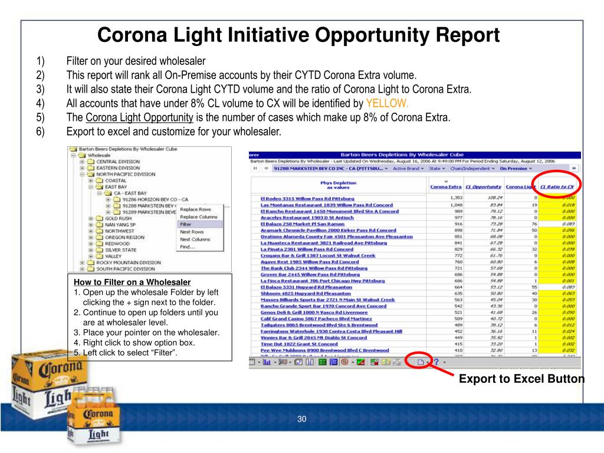Expand the GOLD RUSH folder

click(91, 218)
